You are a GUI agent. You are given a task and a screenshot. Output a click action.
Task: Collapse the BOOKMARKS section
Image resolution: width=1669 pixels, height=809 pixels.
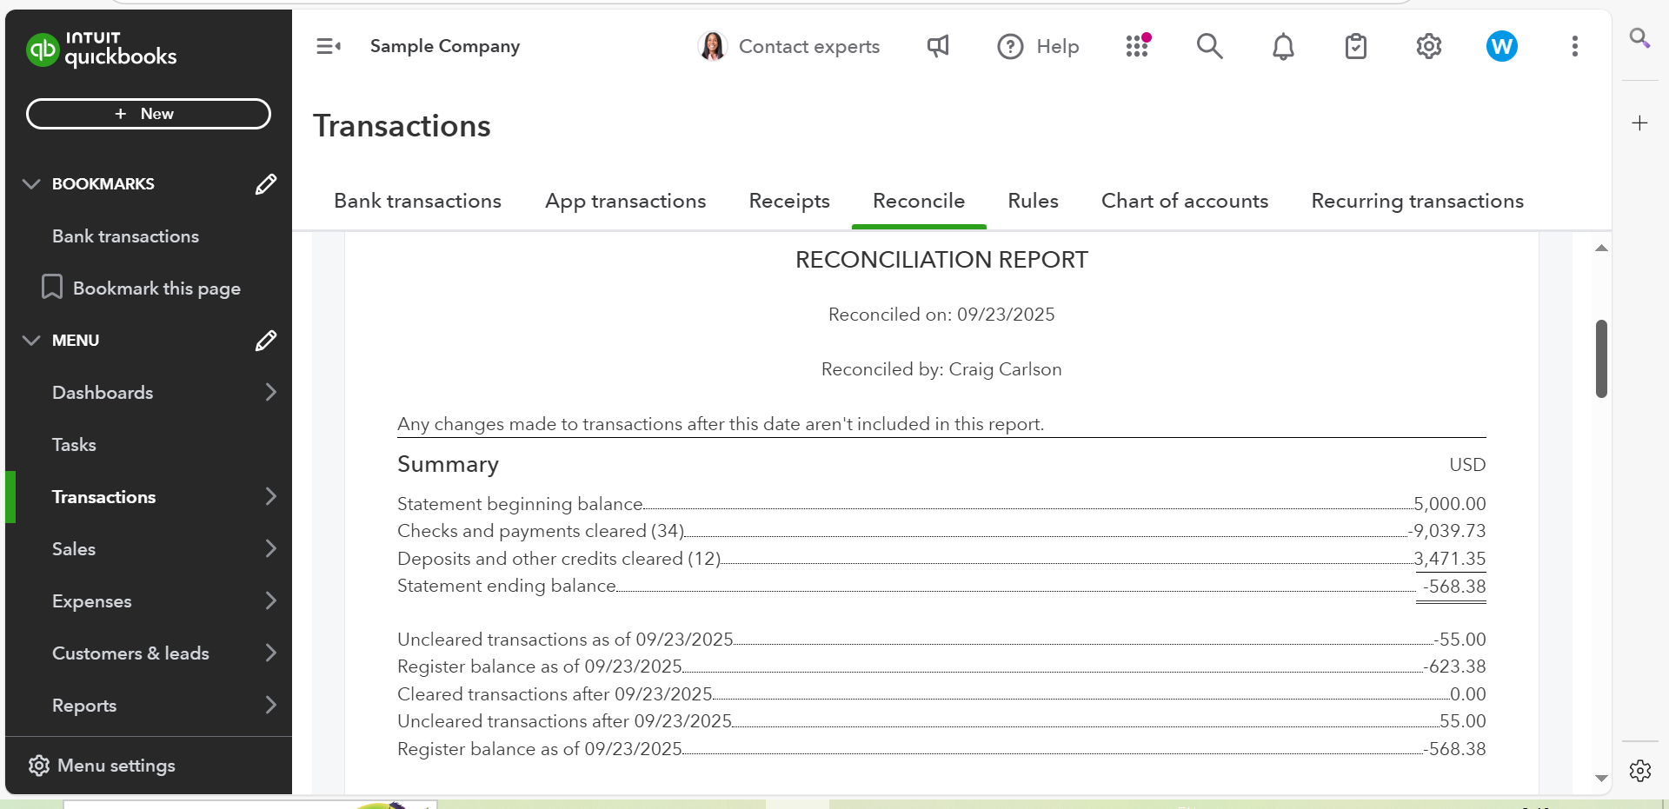point(31,184)
